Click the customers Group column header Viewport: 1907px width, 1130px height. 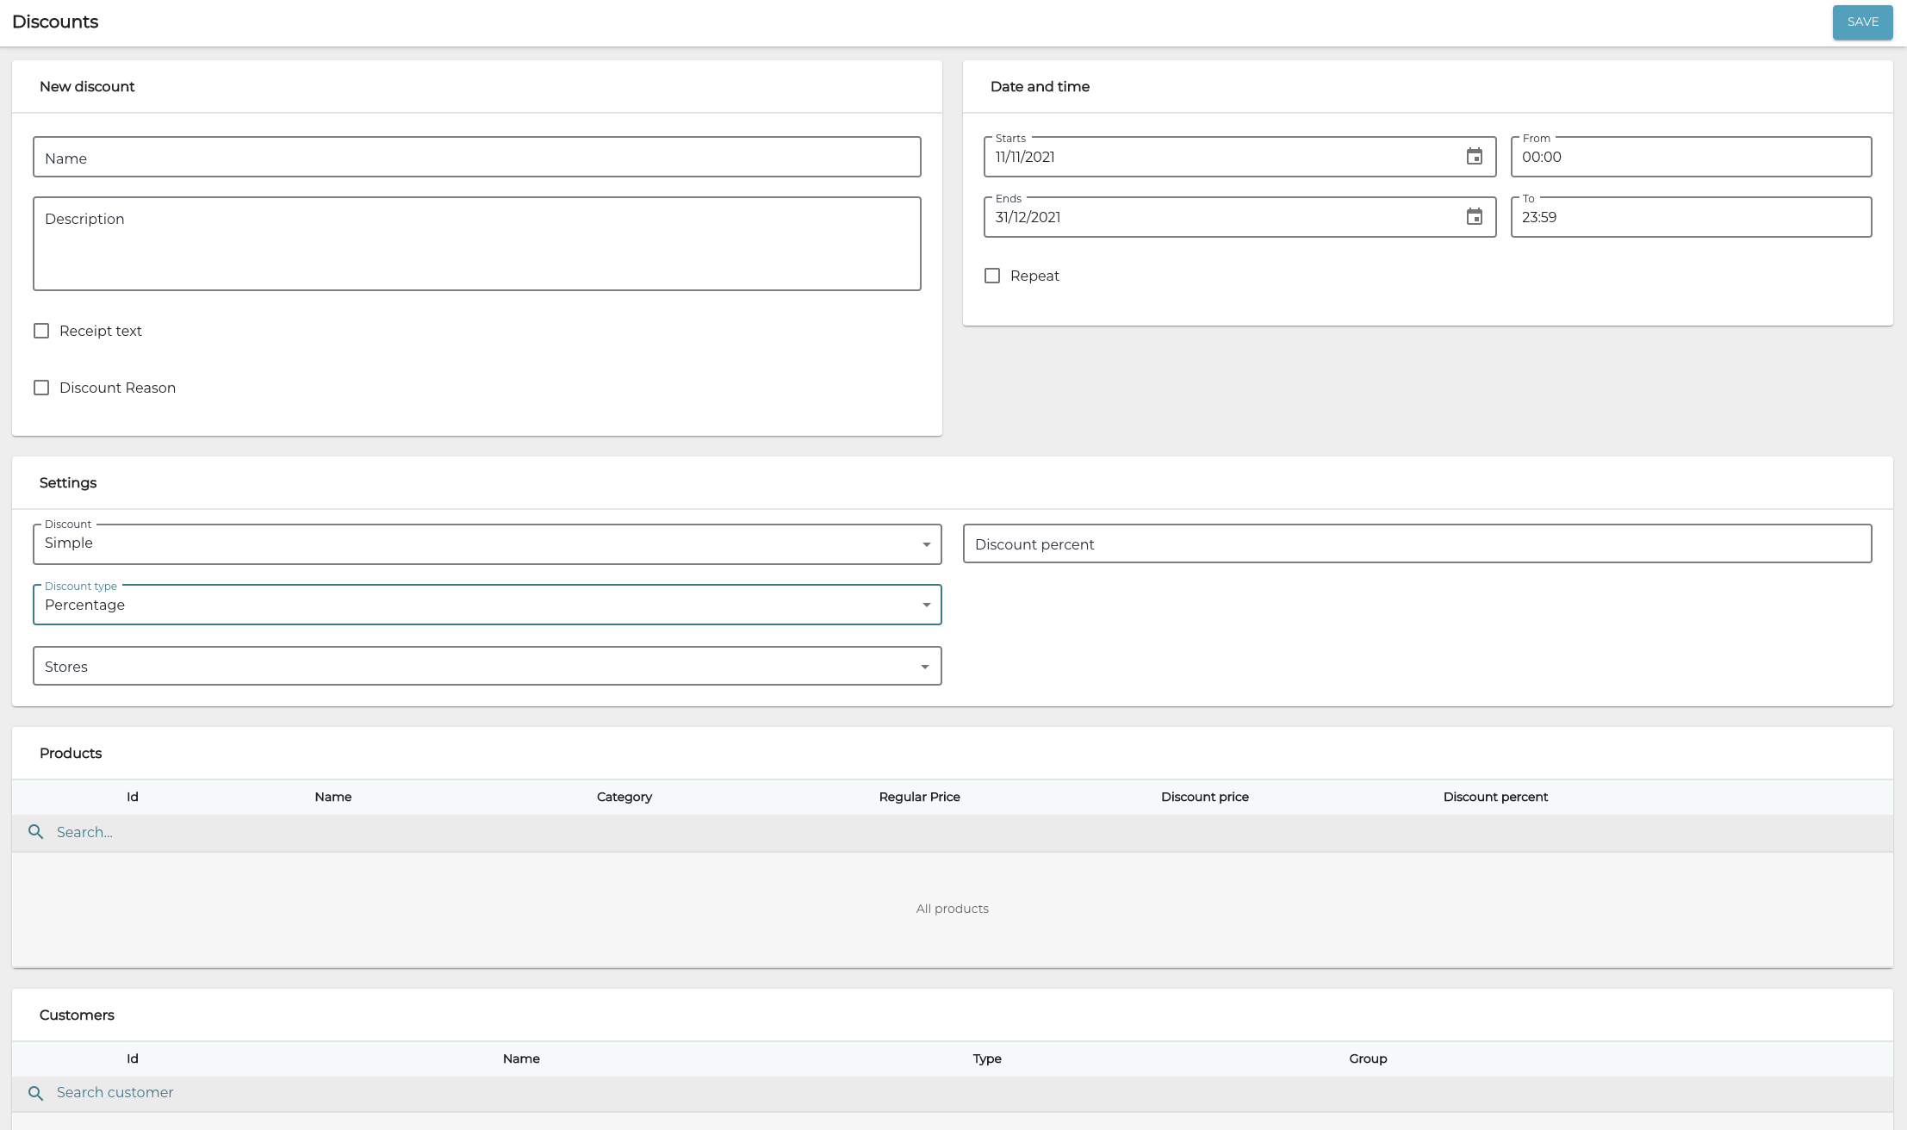(1368, 1059)
